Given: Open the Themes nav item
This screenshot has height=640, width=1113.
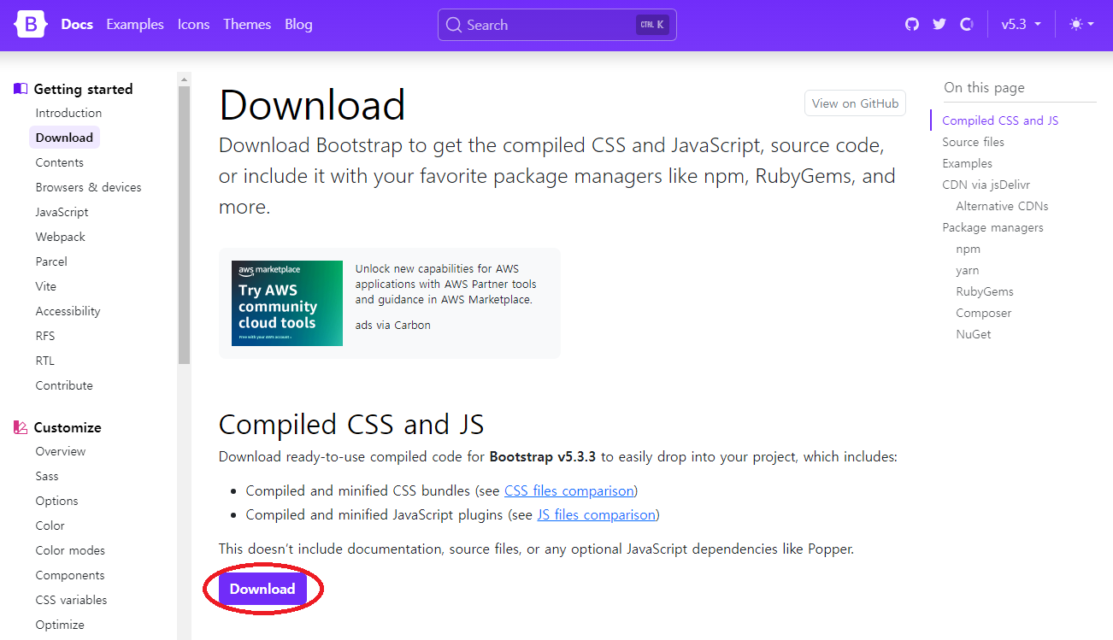Looking at the screenshot, I should (247, 25).
